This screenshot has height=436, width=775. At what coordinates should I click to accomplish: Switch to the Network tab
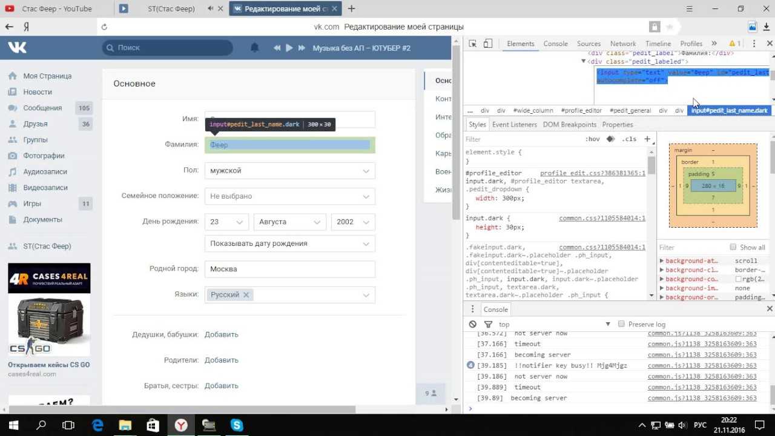623,44
